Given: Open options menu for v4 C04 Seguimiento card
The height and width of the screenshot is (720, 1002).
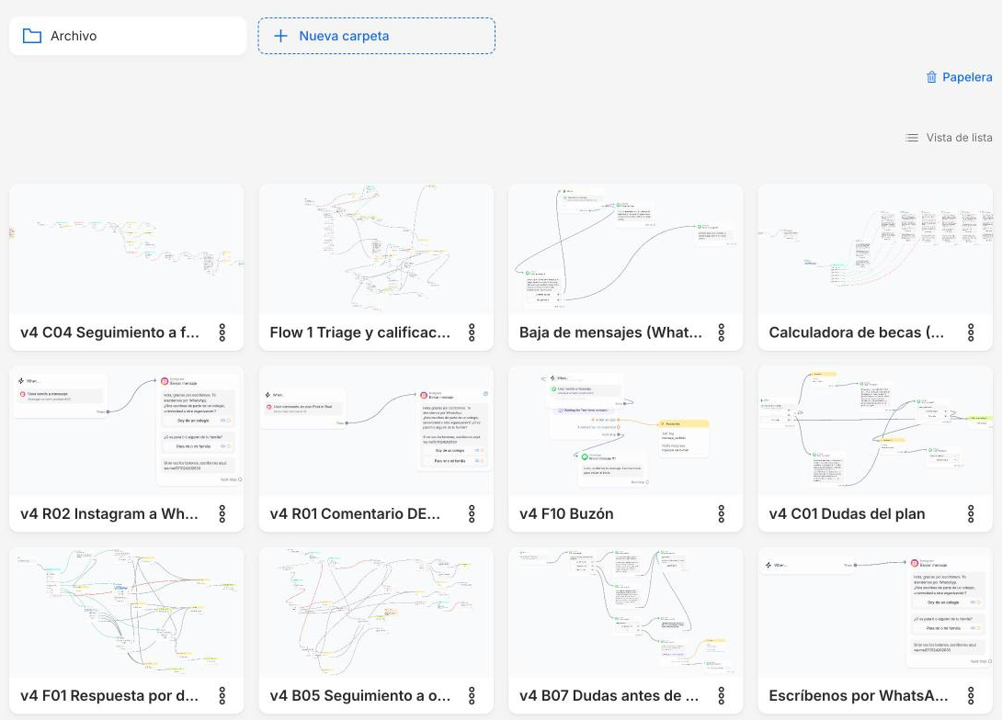Looking at the screenshot, I should click(222, 332).
